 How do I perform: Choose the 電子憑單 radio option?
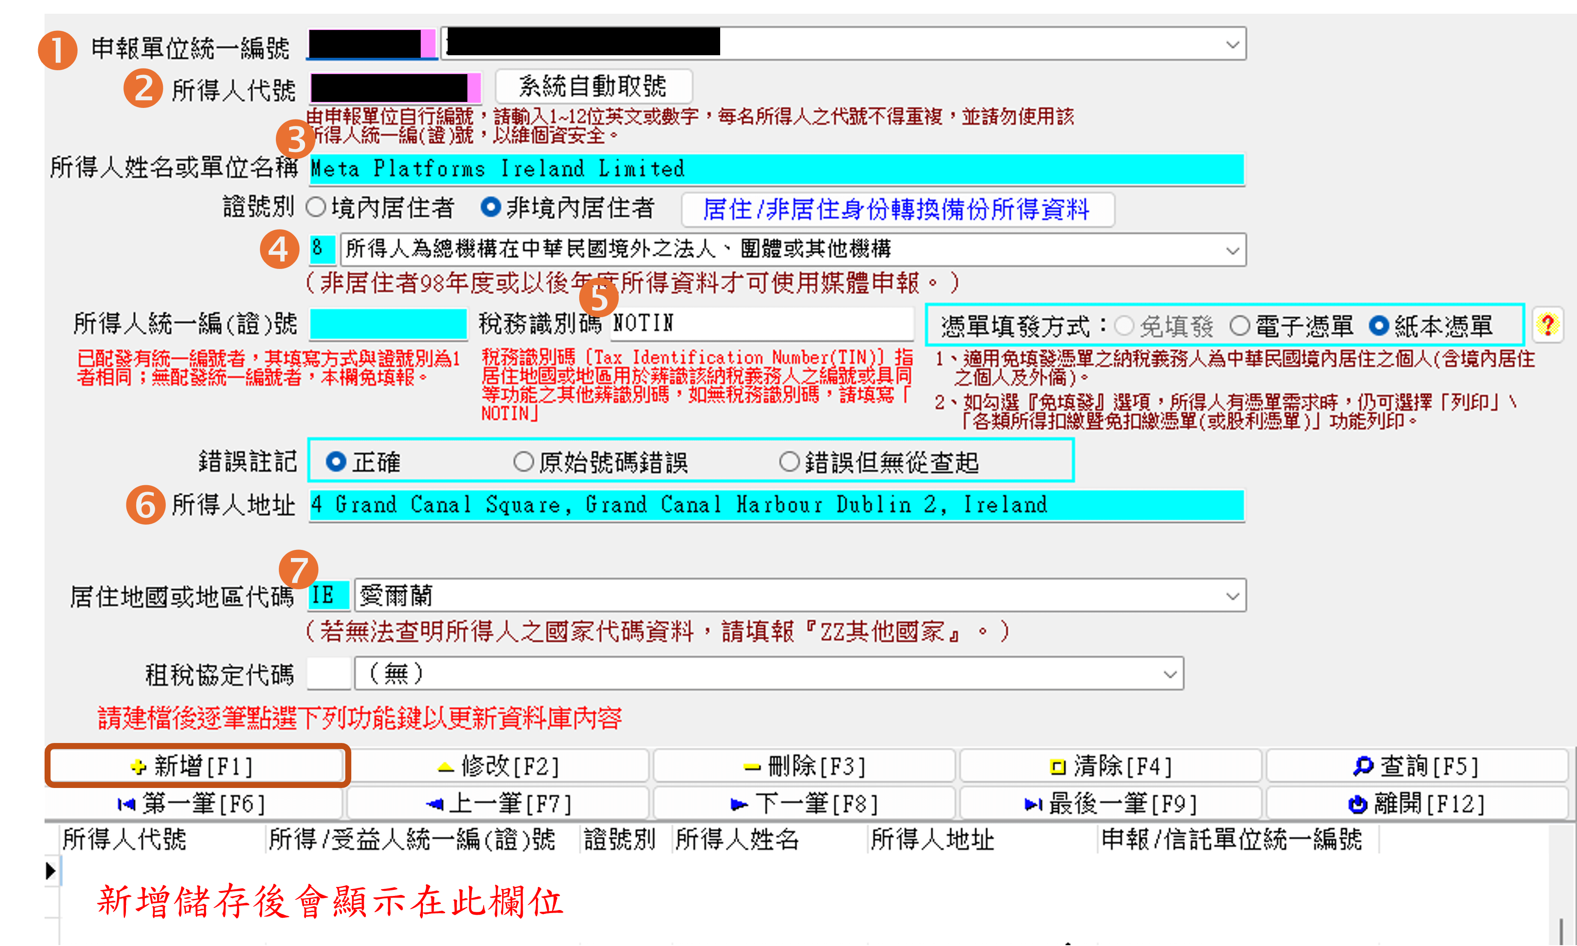coord(1239,326)
